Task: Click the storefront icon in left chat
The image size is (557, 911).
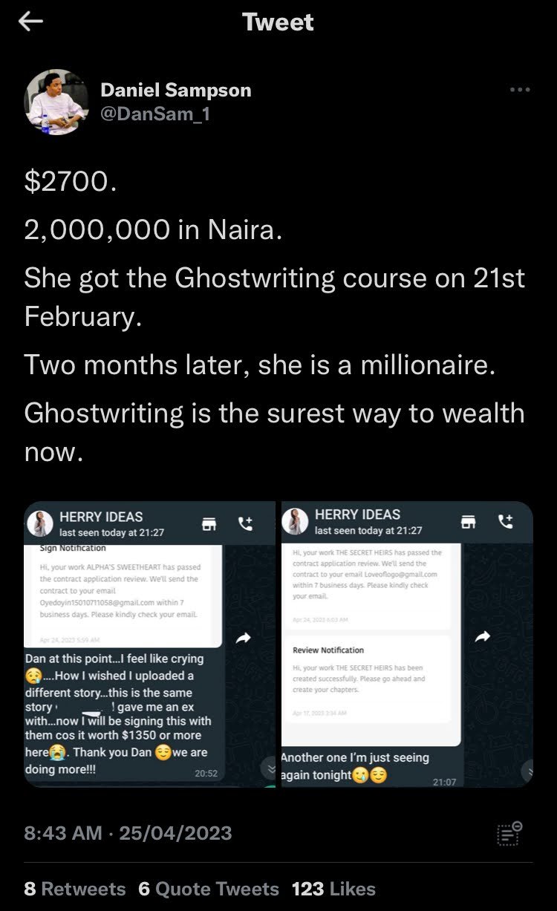Action: tap(209, 524)
